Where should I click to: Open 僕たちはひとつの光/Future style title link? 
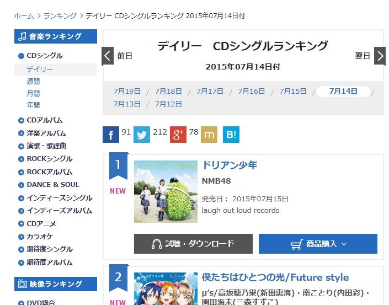[x=275, y=277]
